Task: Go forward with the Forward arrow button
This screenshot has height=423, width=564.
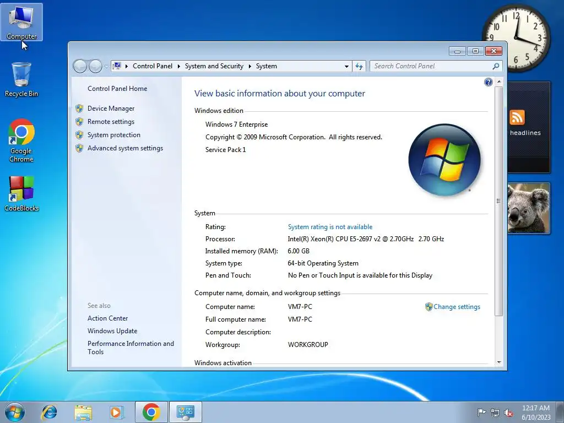Action: 95,66
